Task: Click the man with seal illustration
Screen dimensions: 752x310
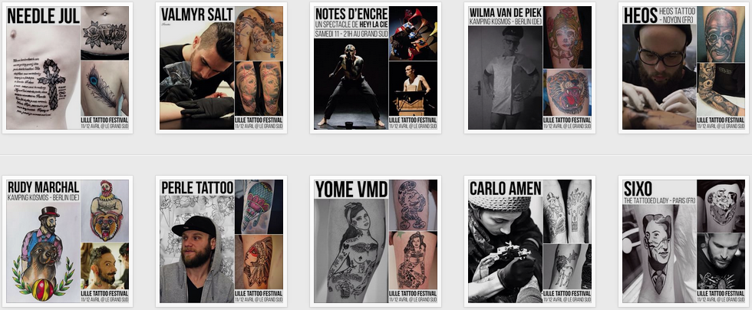Action: (x=43, y=252)
